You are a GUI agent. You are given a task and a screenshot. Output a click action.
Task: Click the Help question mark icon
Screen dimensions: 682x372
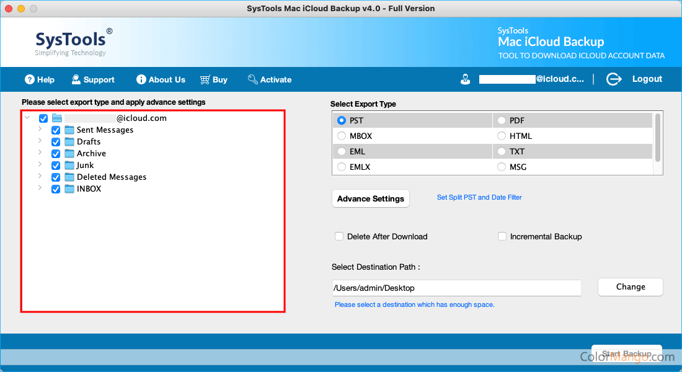30,79
